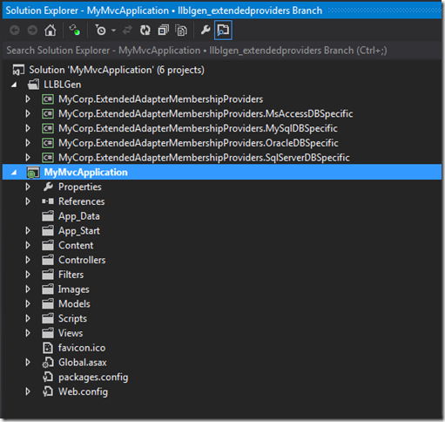The image size is (445, 422).
Task: Select Solution 'MyMvcApplication' root node
Action: 117,70
